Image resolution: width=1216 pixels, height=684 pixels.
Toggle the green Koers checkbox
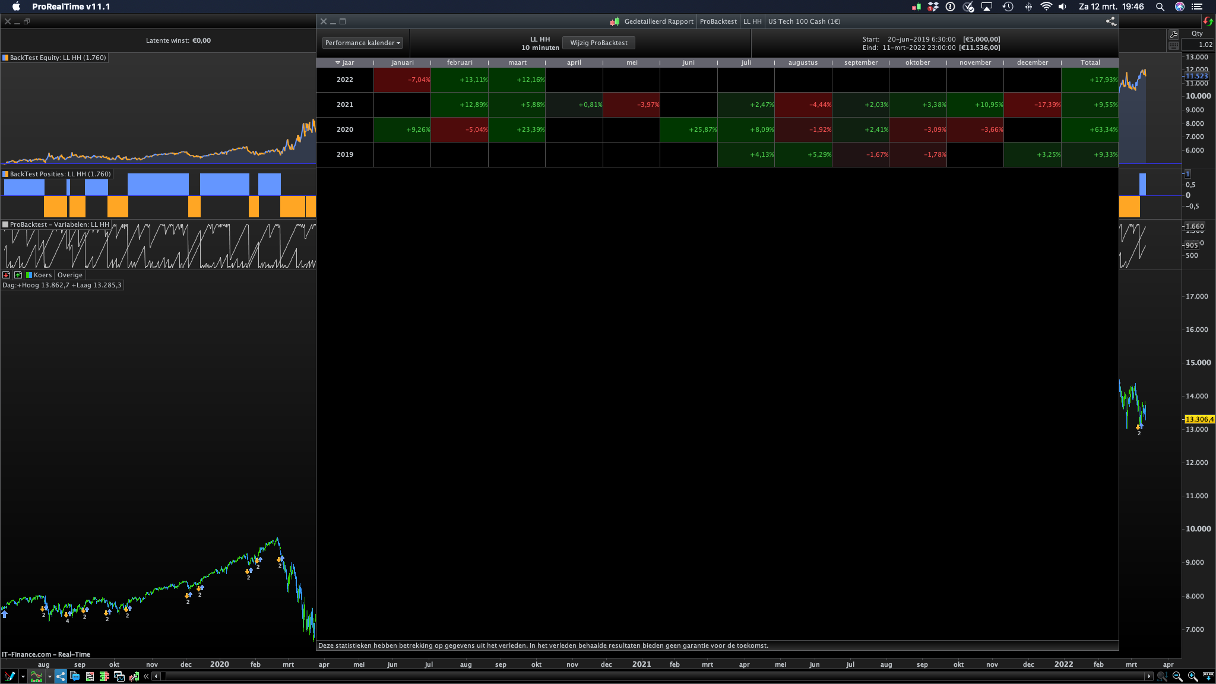tap(29, 275)
